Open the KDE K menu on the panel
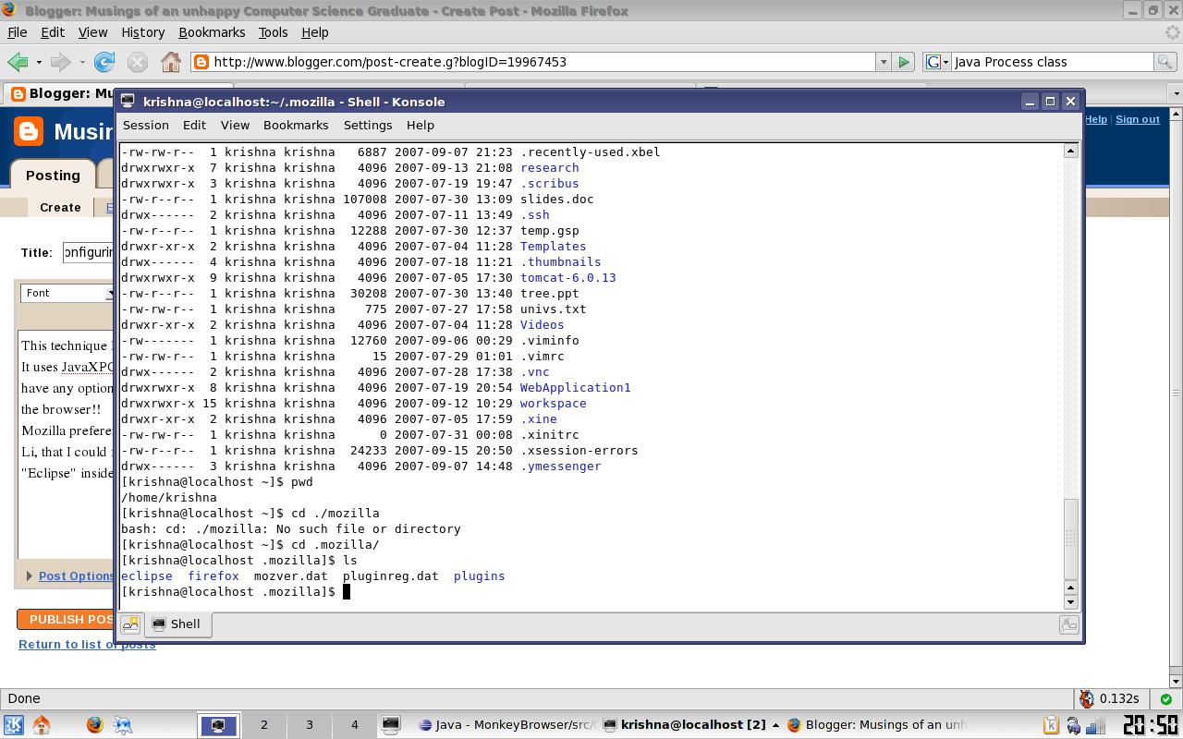1183x739 pixels. (x=13, y=725)
